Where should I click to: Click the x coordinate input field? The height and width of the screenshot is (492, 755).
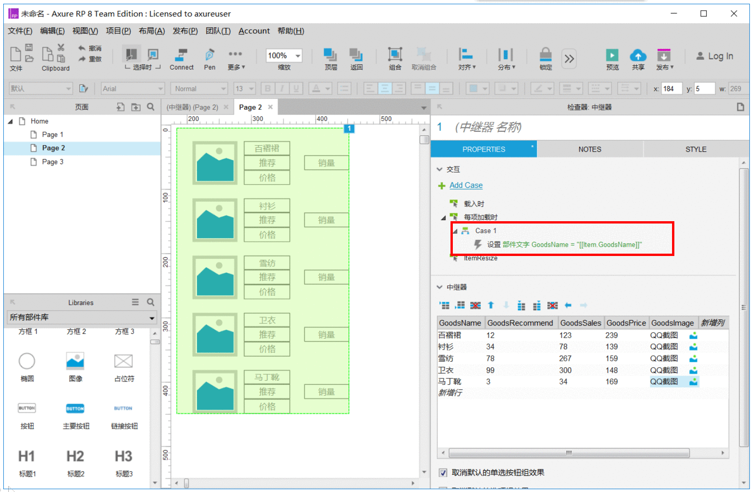click(672, 89)
